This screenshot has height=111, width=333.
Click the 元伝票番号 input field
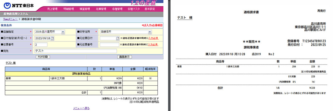tap(109, 44)
